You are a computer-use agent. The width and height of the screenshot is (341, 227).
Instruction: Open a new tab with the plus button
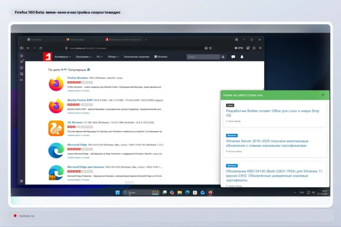(x=146, y=40)
